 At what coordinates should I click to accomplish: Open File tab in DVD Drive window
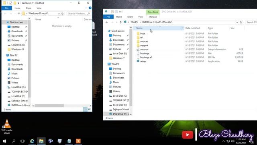(x=108, y=17)
